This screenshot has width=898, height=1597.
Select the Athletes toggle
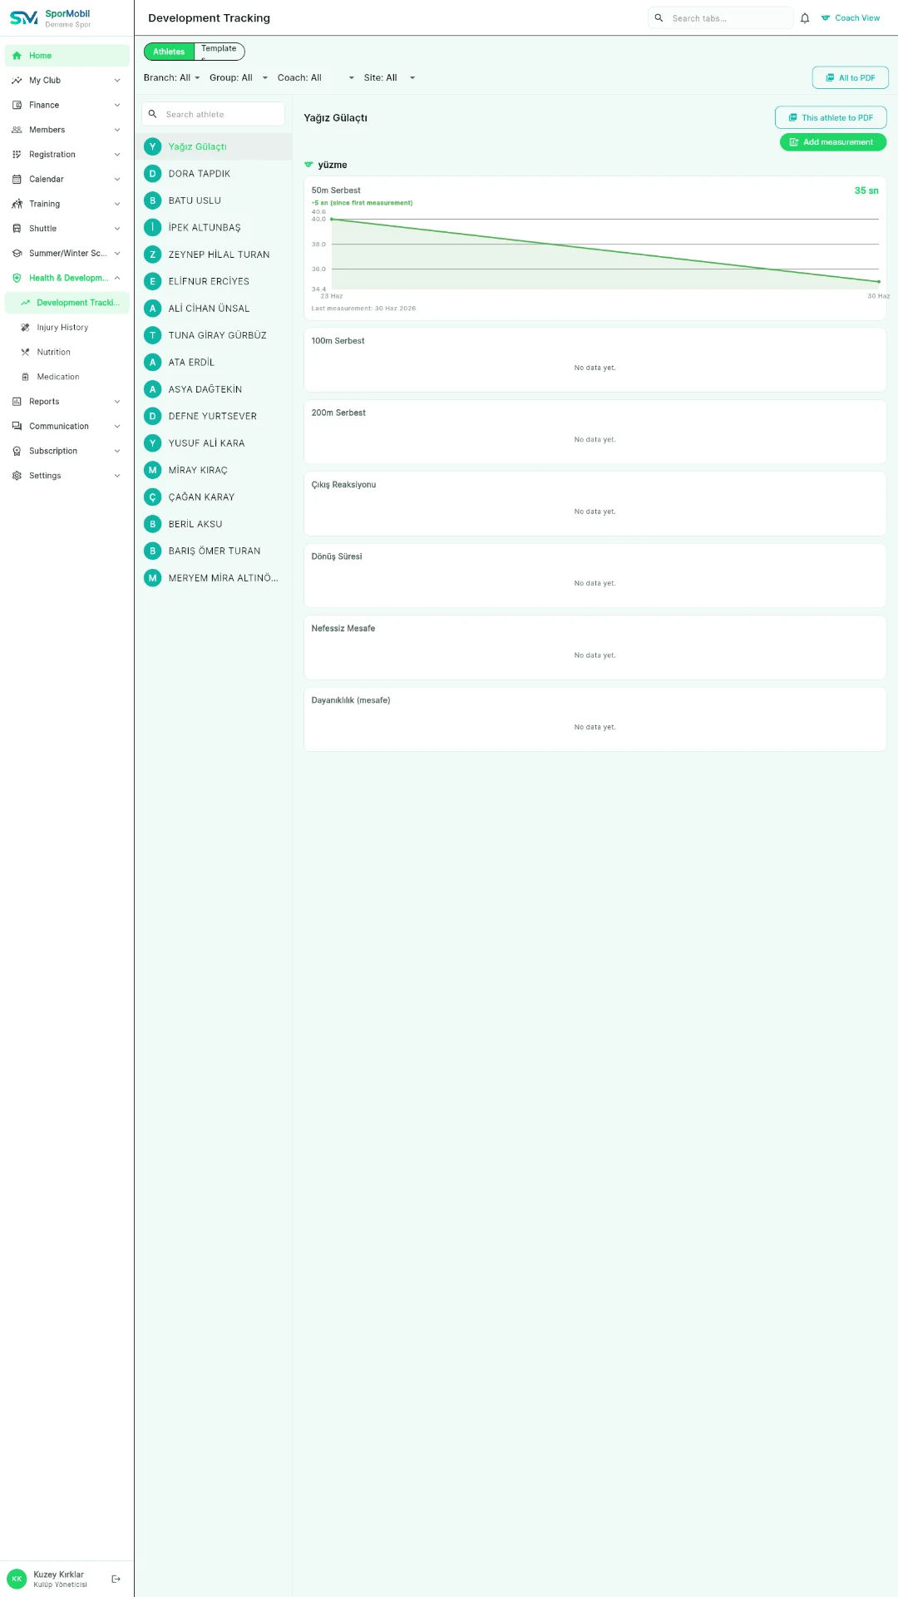click(x=169, y=52)
